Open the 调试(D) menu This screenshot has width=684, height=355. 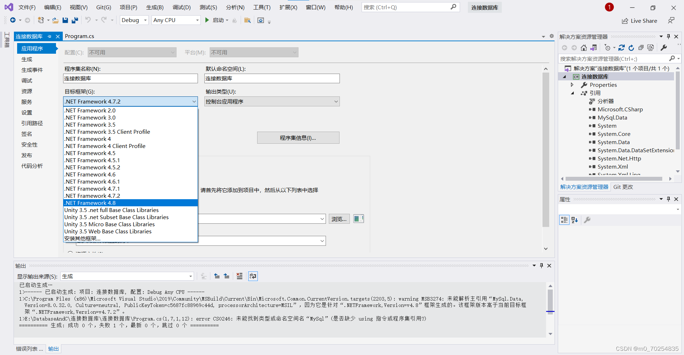coord(182,7)
